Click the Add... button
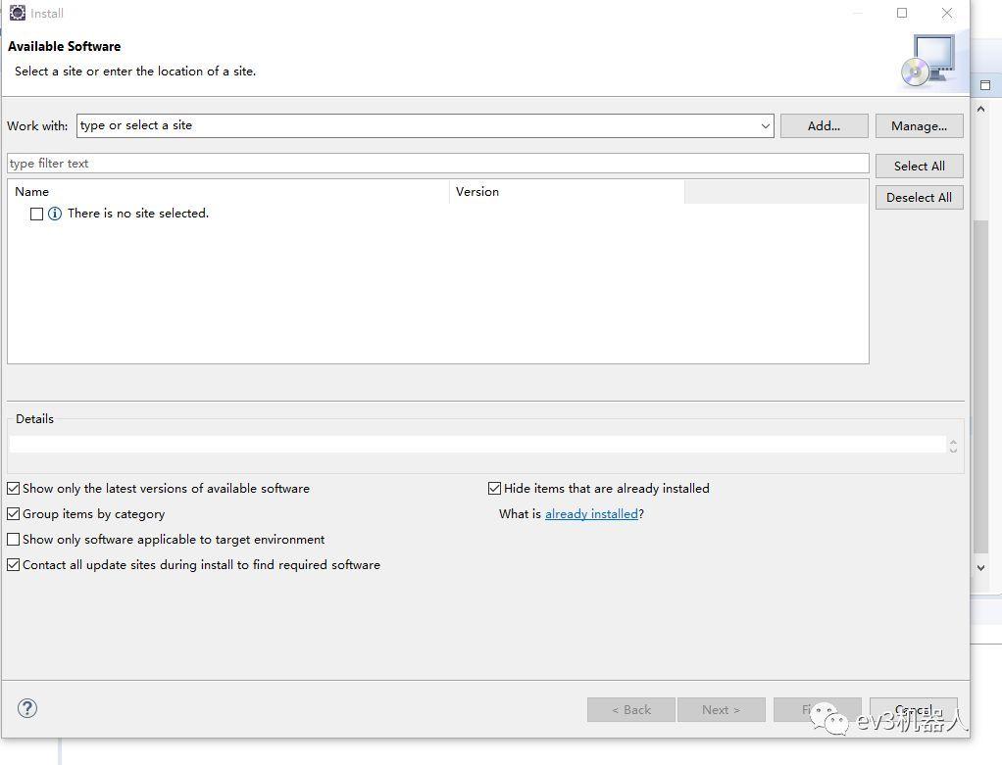 point(825,125)
